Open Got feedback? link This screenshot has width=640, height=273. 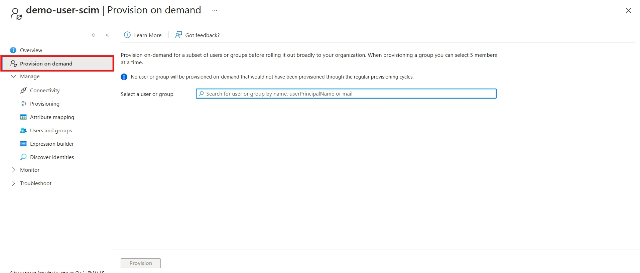coord(203,35)
